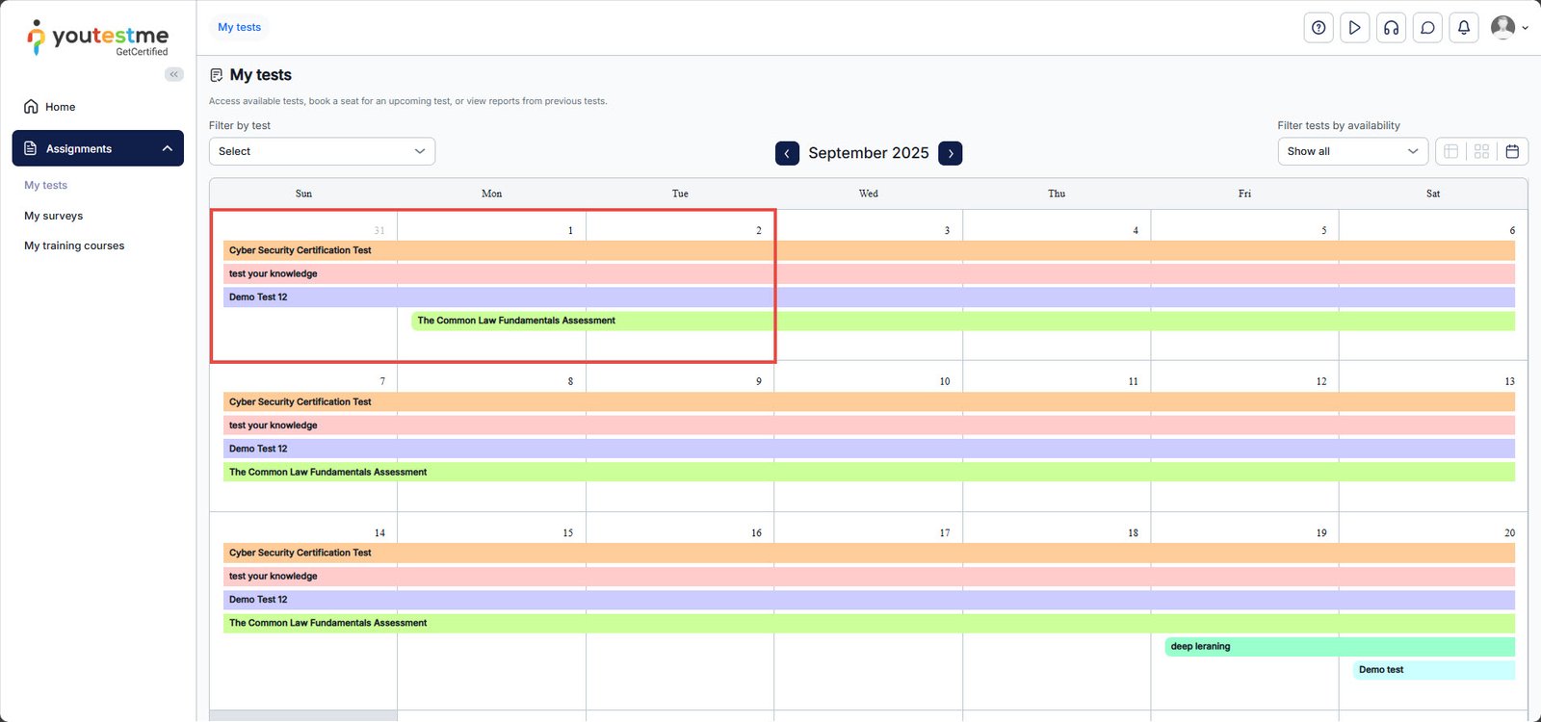Open the Show all availability dropdown

pyautogui.click(x=1352, y=151)
